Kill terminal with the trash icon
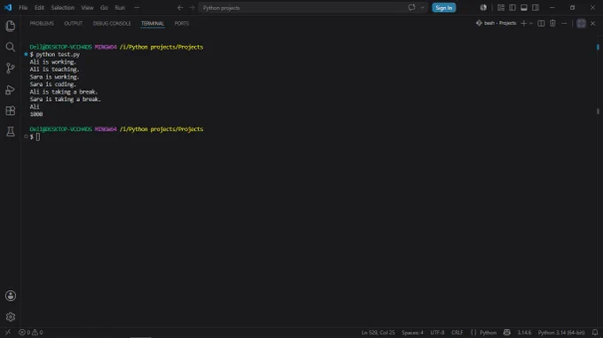Image resolution: width=603 pixels, height=338 pixels. 552,23
